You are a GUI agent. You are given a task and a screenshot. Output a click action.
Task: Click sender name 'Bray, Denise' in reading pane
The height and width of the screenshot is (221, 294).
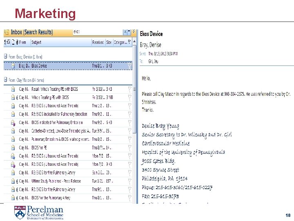151,45
